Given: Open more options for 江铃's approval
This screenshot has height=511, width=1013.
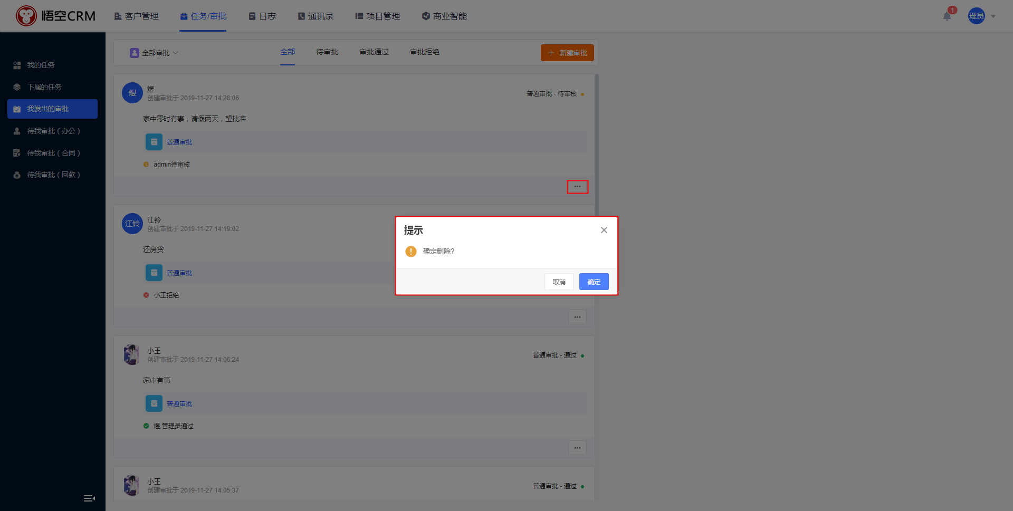Looking at the screenshot, I should click(x=577, y=317).
